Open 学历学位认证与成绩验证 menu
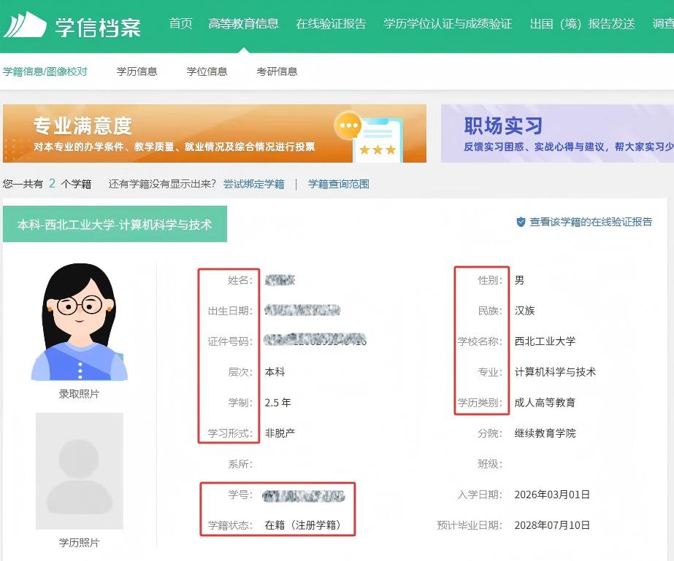 coord(448,24)
